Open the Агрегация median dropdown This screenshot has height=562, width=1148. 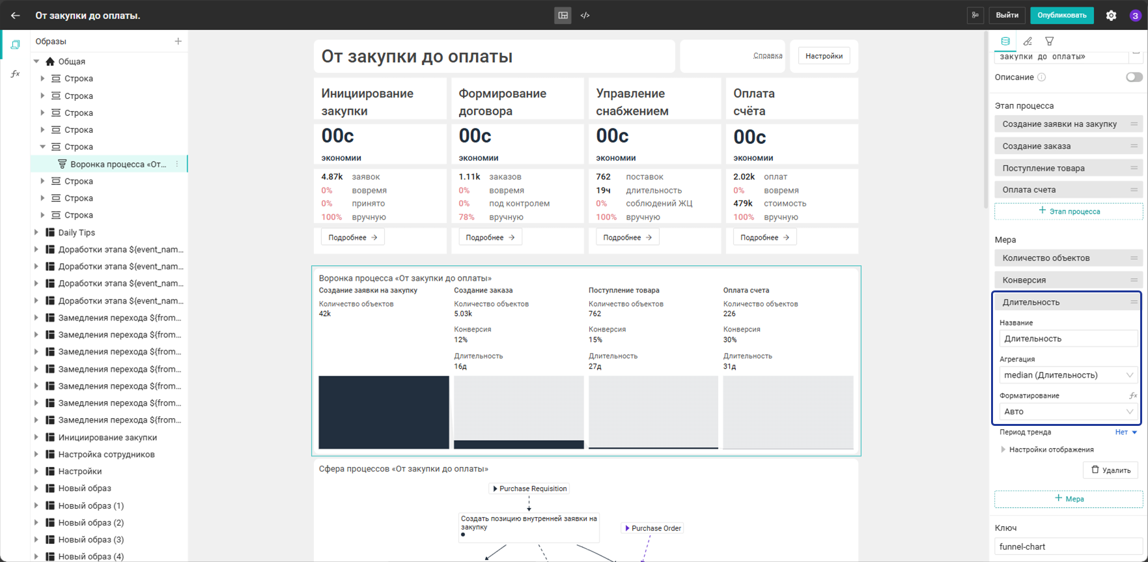click(x=1068, y=375)
